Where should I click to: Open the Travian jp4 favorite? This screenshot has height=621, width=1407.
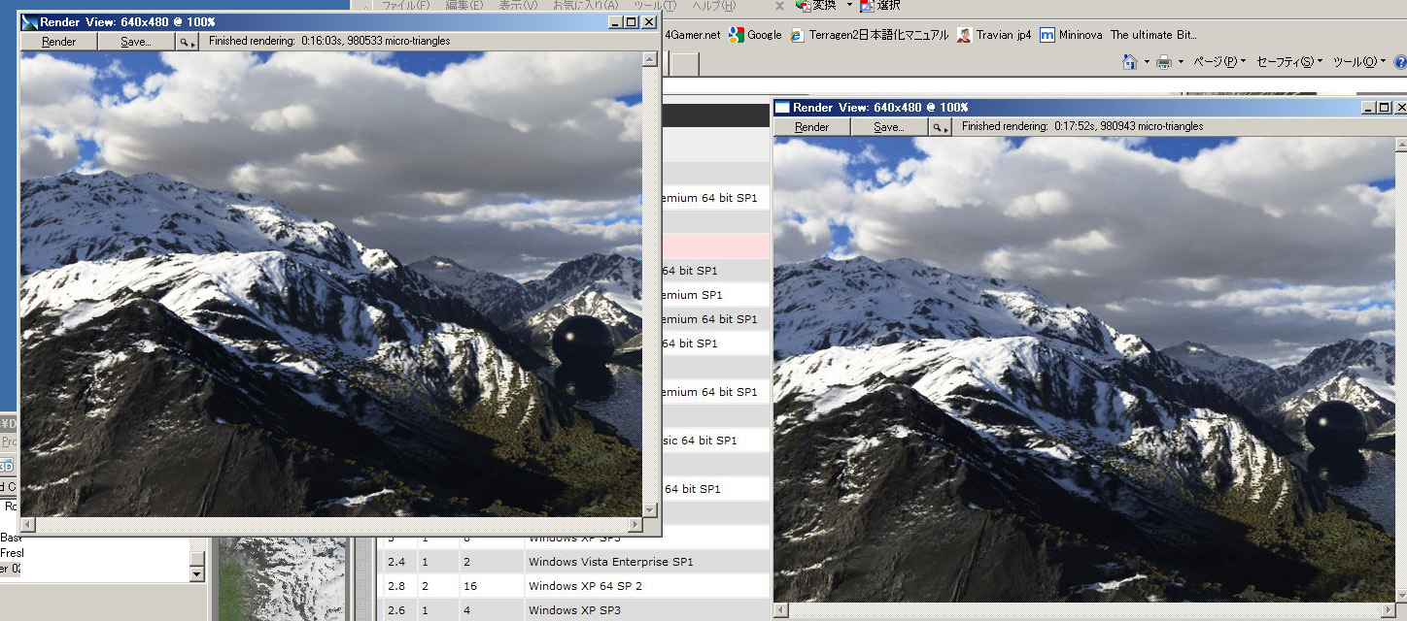(993, 35)
